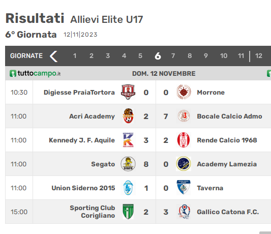Open the Gallico Catona F.C. logo
Screen dimensions: 271x234
pos(184,212)
